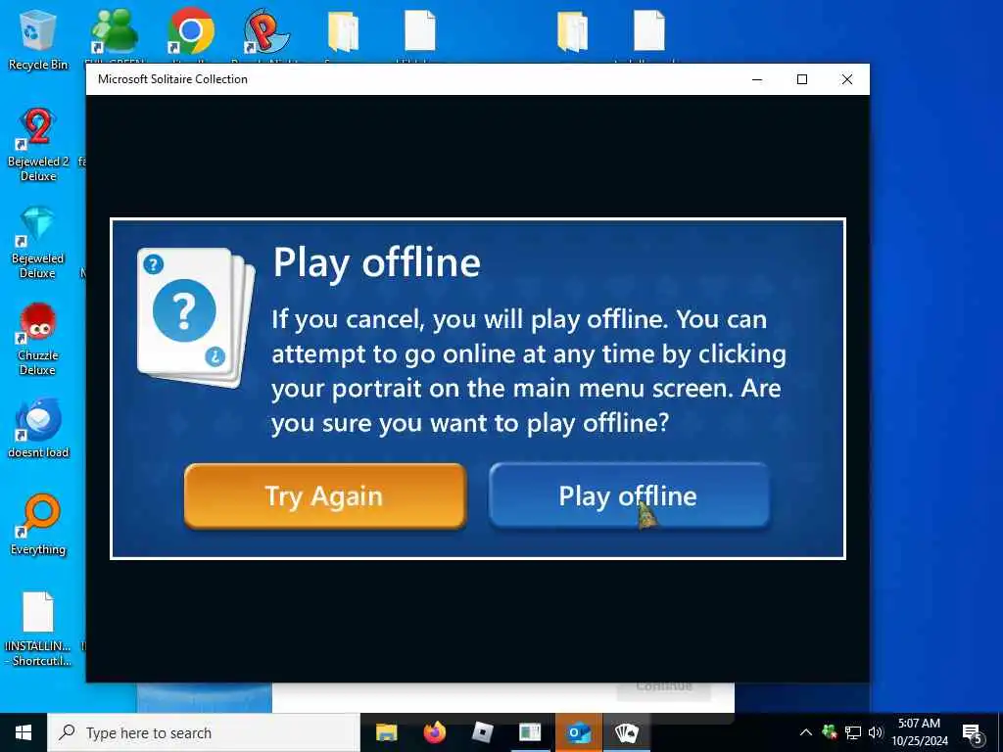The width and height of the screenshot is (1003, 752).
Task: Focus the Type here to search box
Action: tap(204, 732)
